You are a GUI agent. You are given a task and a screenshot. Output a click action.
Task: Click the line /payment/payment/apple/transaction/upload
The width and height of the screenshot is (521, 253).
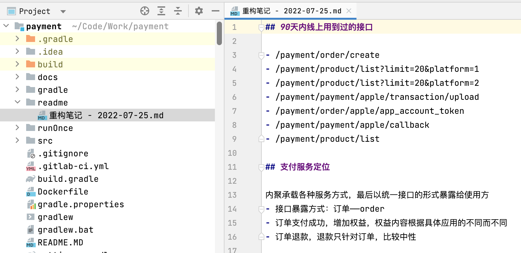[377, 97]
